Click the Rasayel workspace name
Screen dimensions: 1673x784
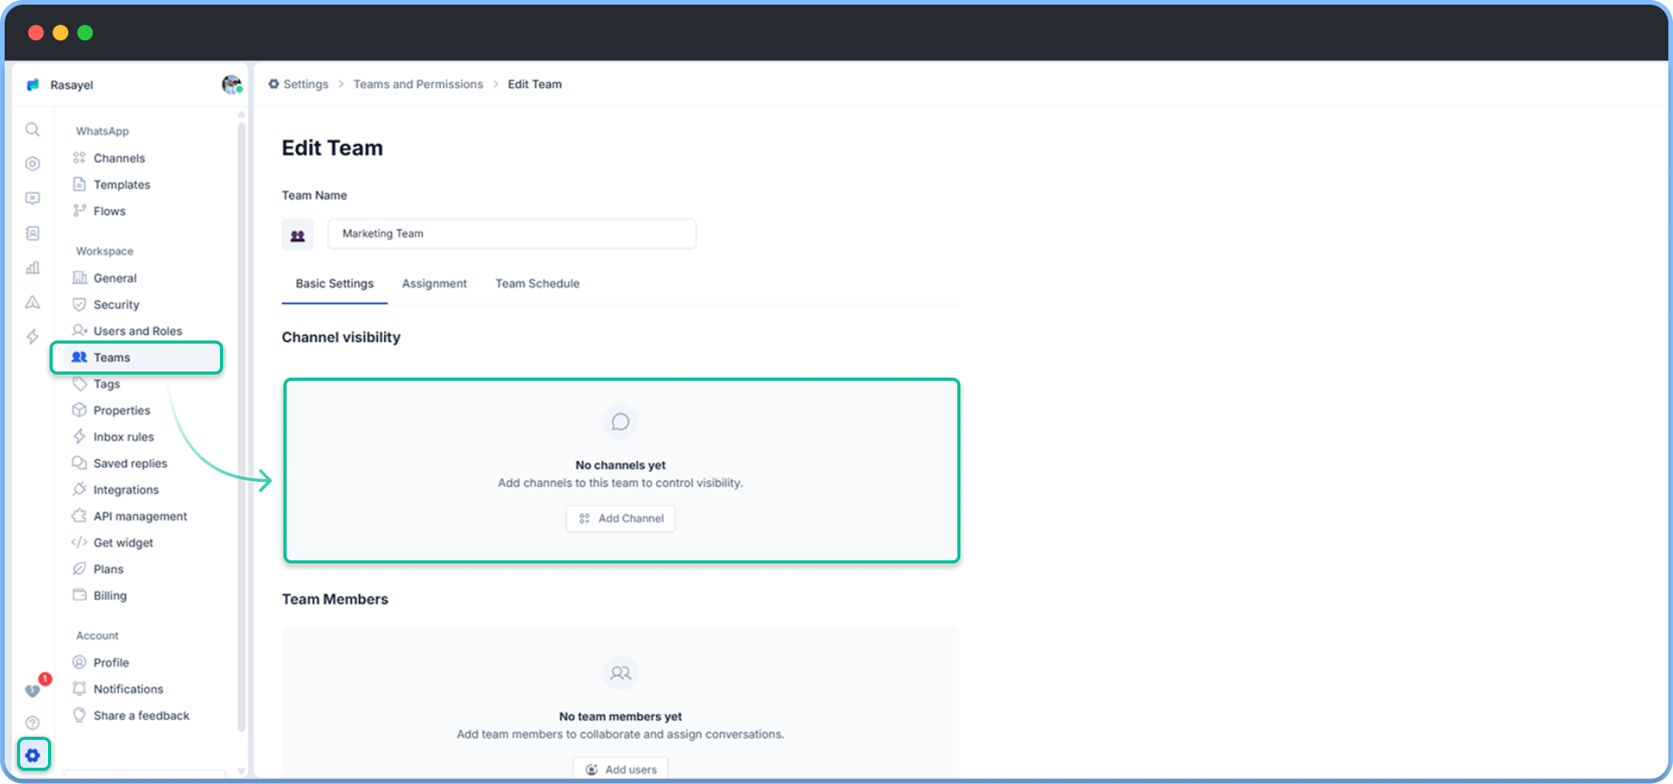pos(71,85)
